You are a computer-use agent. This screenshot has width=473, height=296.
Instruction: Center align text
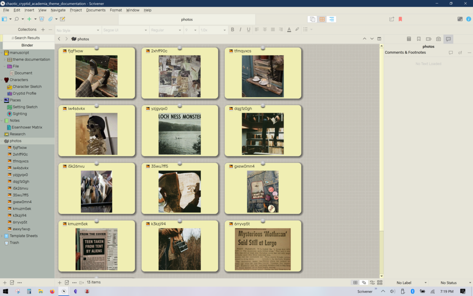click(265, 30)
